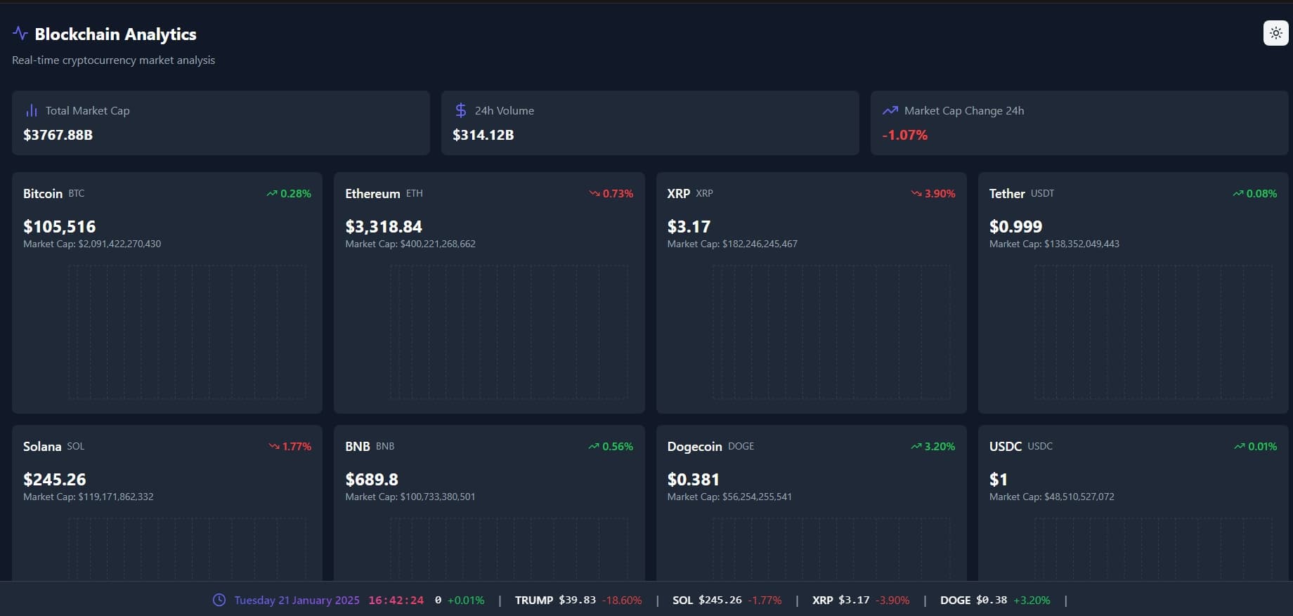1293x616 pixels.
Task: Select the USDC card title
Action: (x=1006, y=446)
